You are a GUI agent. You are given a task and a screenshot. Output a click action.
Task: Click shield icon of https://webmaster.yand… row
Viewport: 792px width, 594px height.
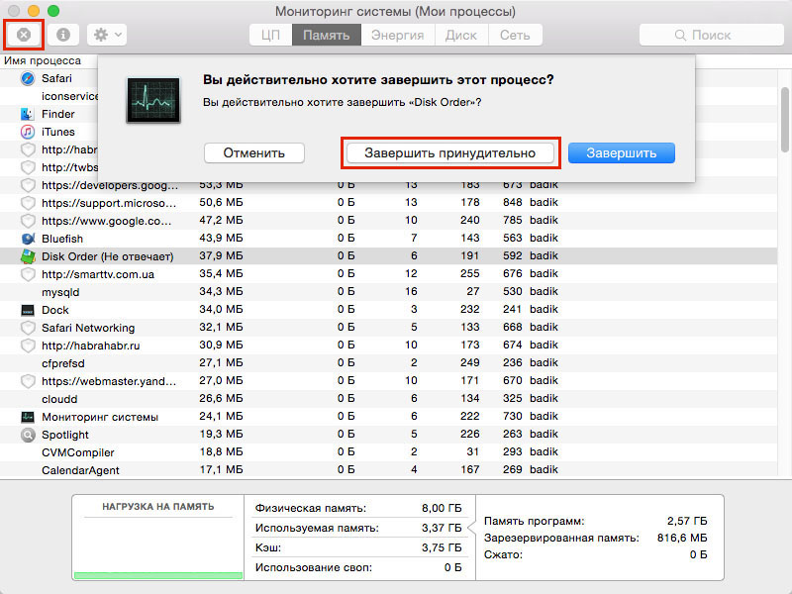tap(28, 381)
